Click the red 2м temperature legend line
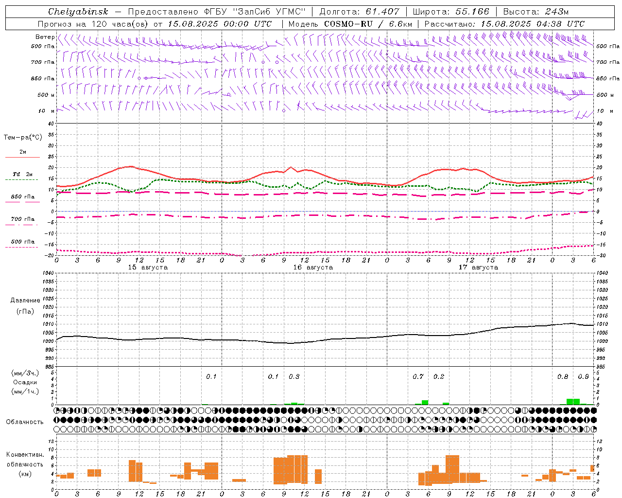 click(22, 157)
